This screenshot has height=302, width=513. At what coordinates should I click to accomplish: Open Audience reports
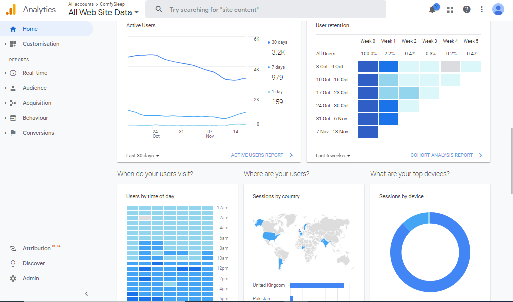[35, 88]
